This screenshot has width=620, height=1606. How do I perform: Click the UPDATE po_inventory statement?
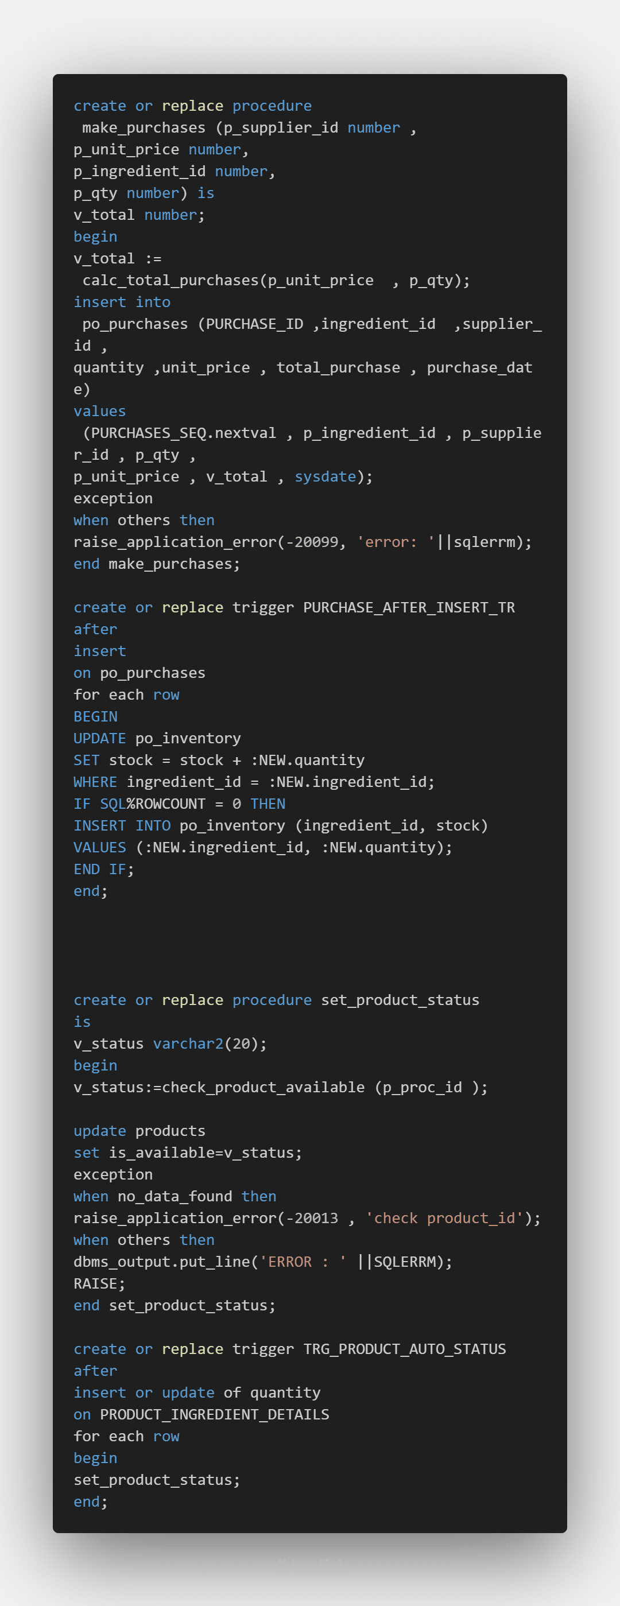[157, 739]
